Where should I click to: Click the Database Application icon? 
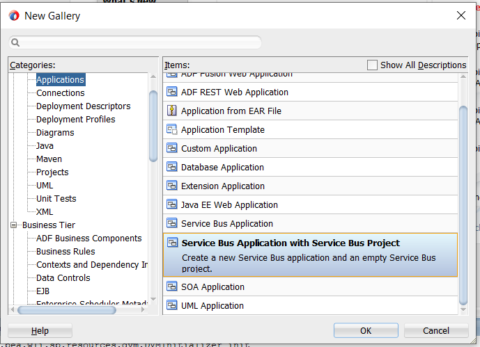point(171,167)
